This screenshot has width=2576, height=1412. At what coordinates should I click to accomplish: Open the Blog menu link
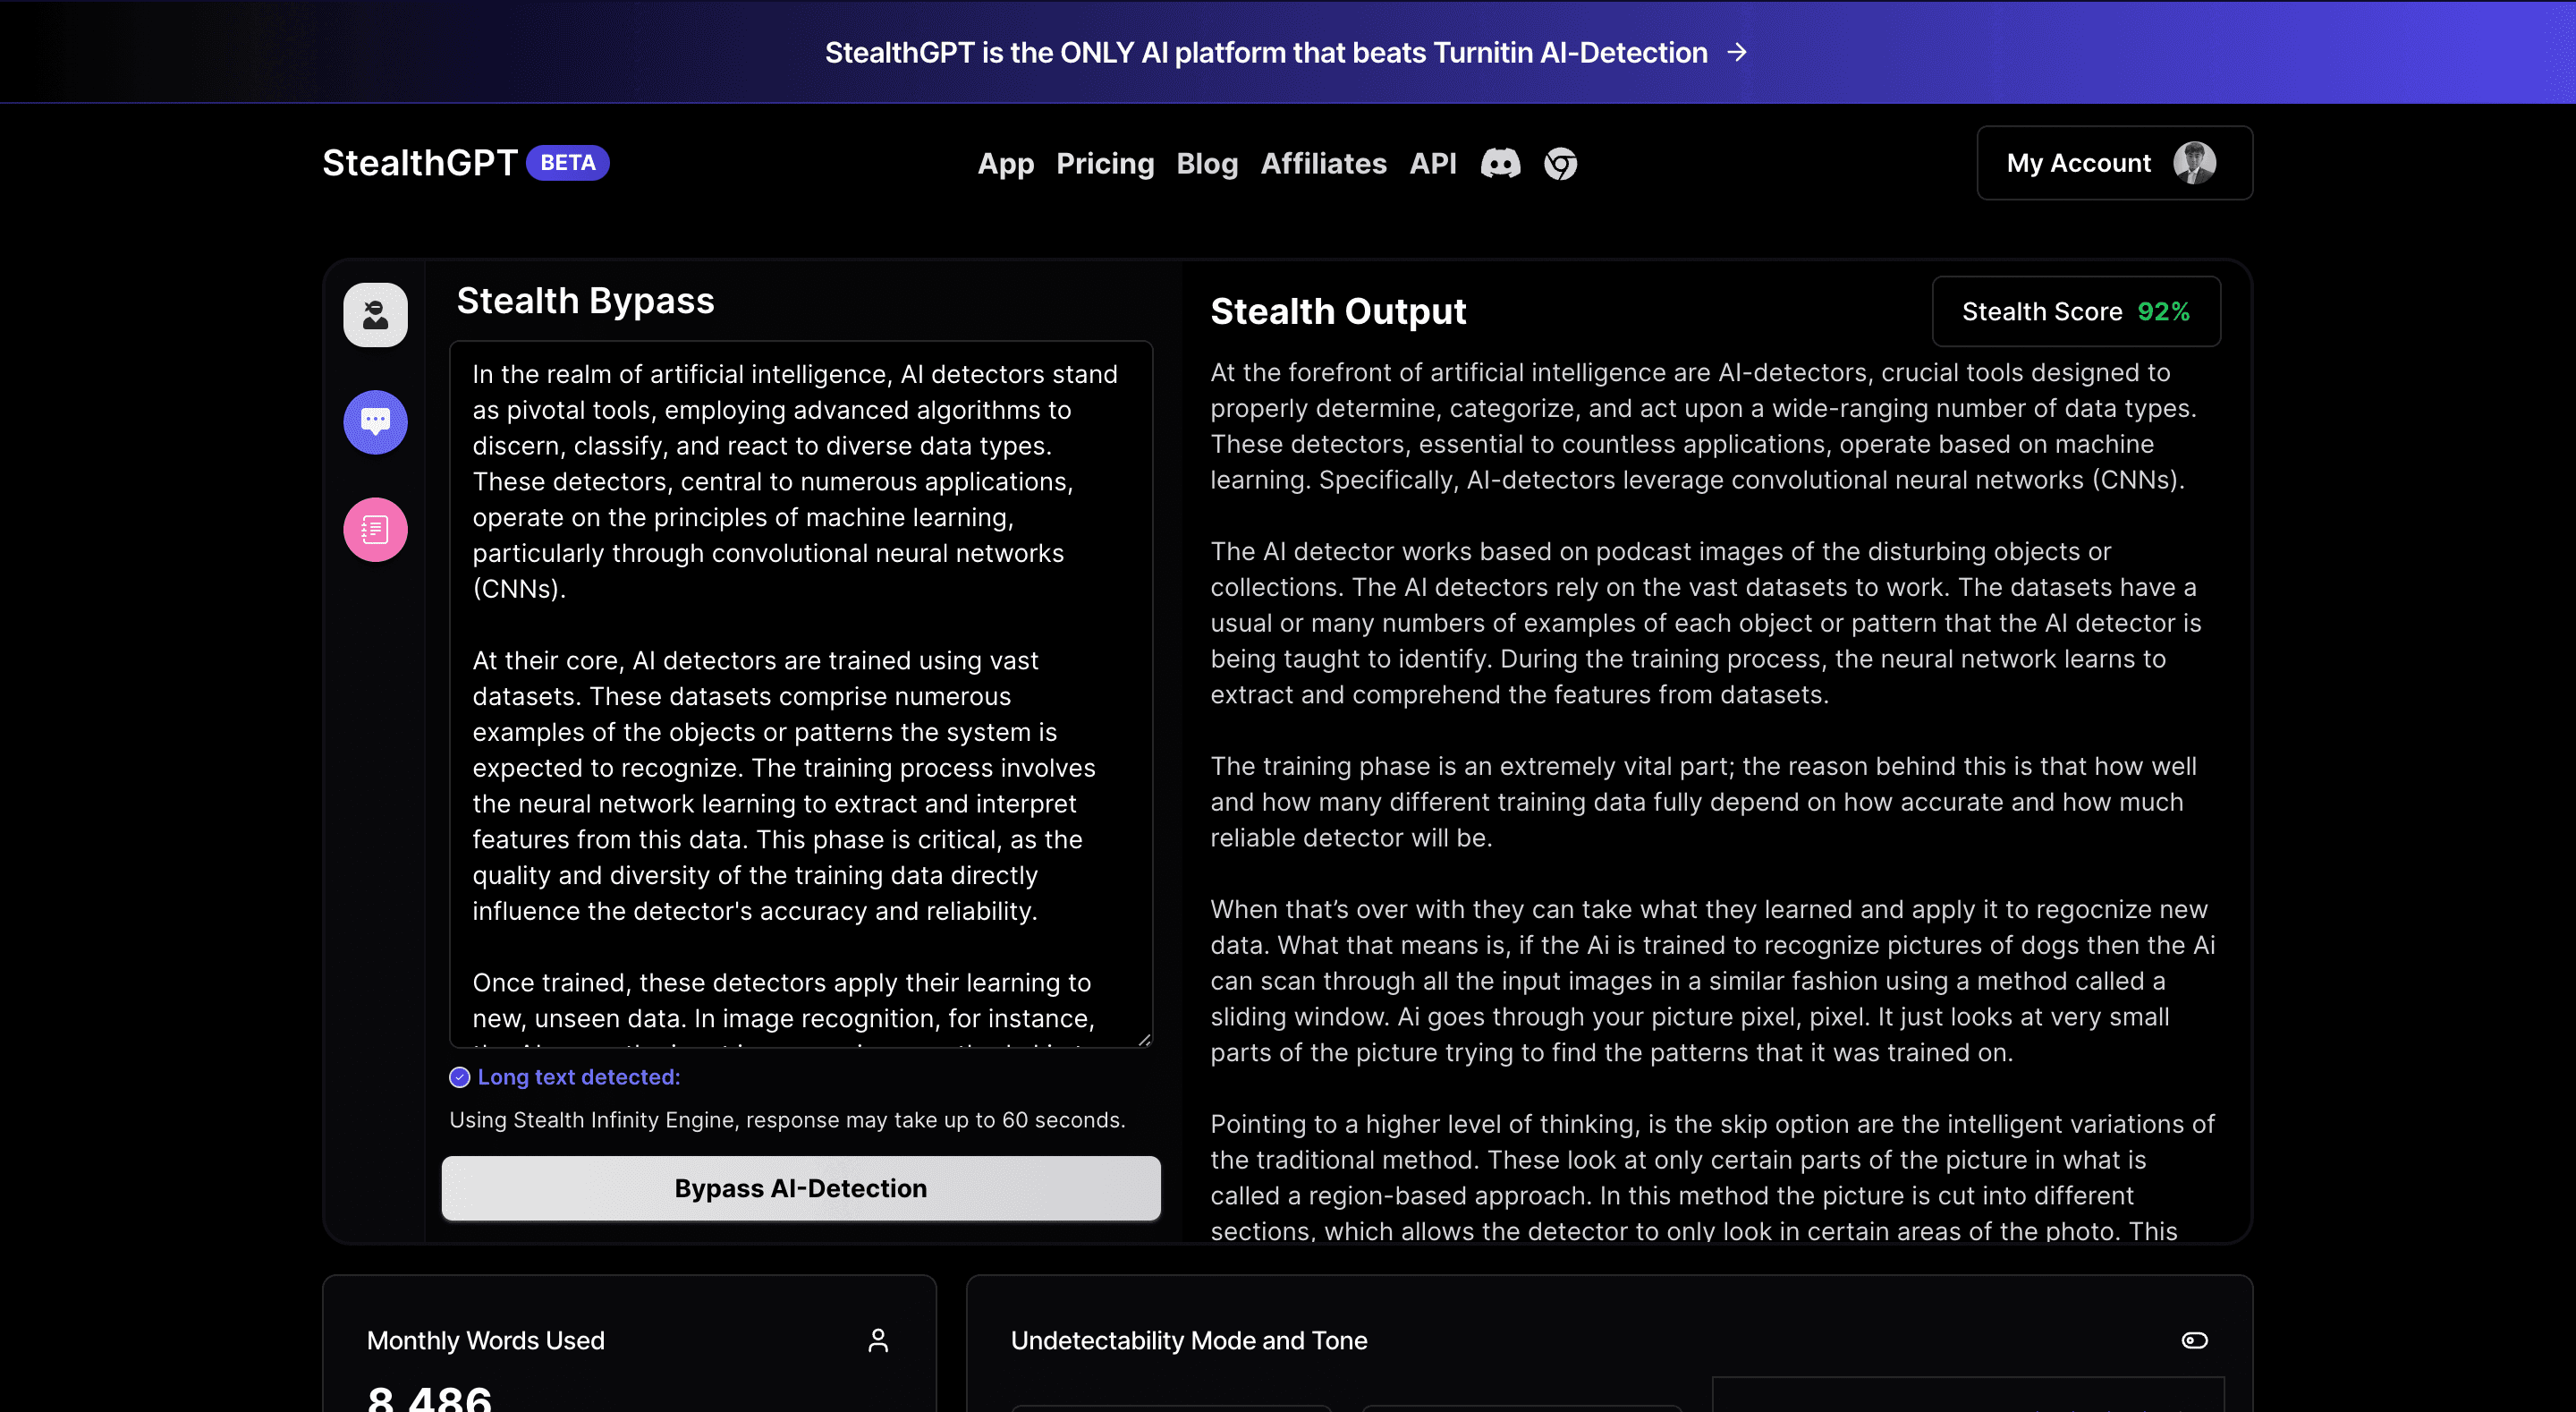pyautogui.click(x=1206, y=163)
